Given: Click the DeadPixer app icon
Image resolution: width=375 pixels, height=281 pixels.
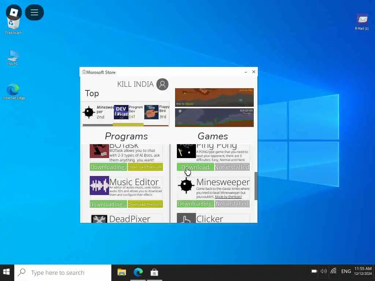Looking at the screenshot, I should pyautogui.click(x=99, y=219).
